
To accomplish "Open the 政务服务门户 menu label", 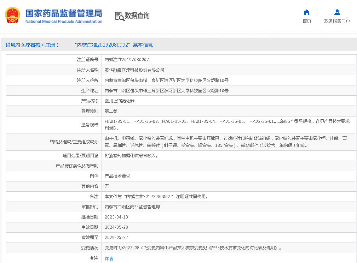I will [x=337, y=21].
